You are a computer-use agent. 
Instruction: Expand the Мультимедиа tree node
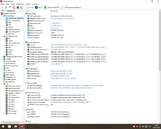coord(2,63)
